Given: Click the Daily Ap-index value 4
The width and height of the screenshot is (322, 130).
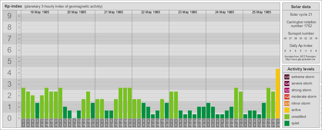Looking at the screenshot, I should pos(306,51).
